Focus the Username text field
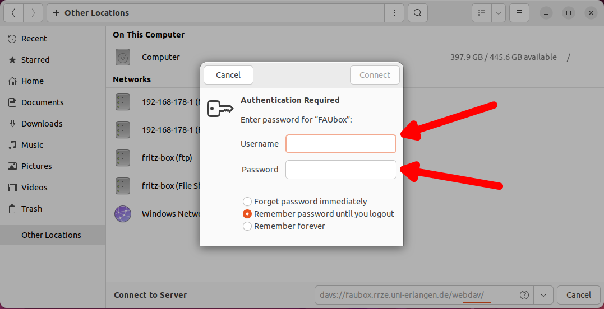Viewport: 604px width, 309px height. [x=341, y=144]
